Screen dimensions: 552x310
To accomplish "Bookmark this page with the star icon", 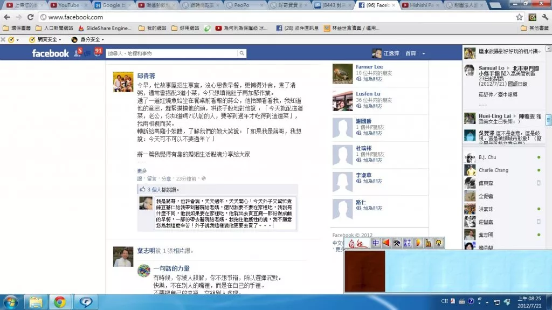I will [x=519, y=17].
